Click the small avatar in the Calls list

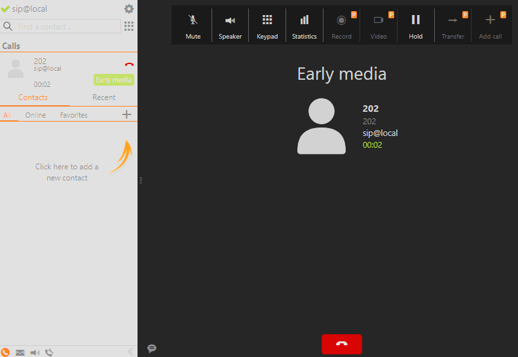pyautogui.click(x=16, y=68)
